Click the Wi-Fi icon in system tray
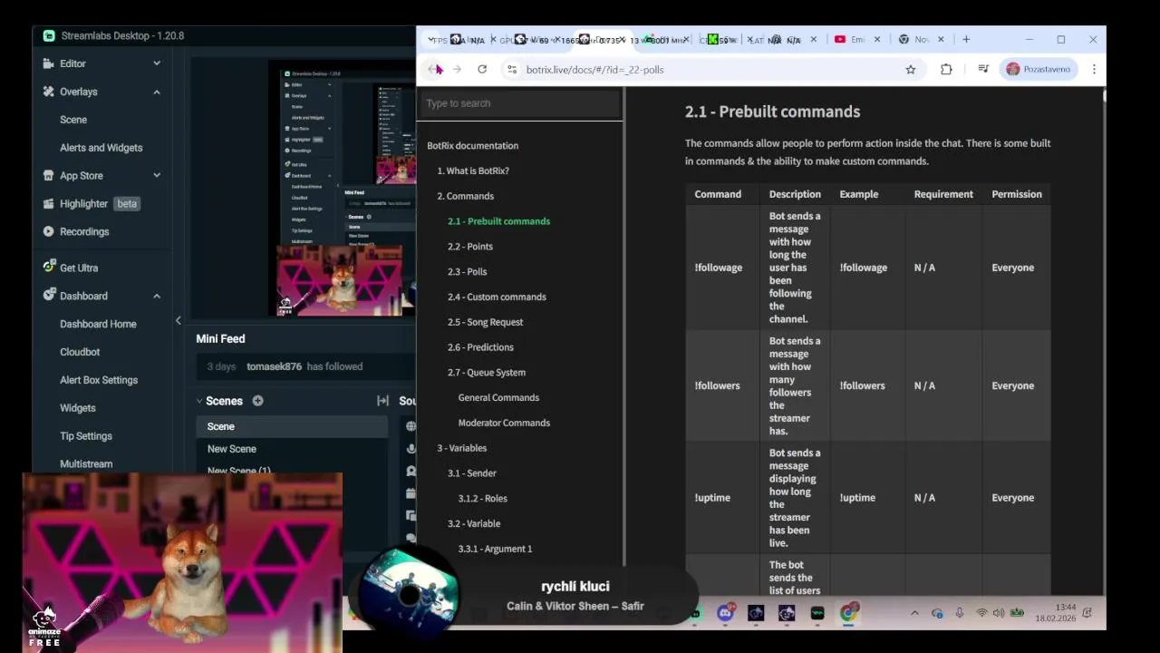 [x=981, y=614]
